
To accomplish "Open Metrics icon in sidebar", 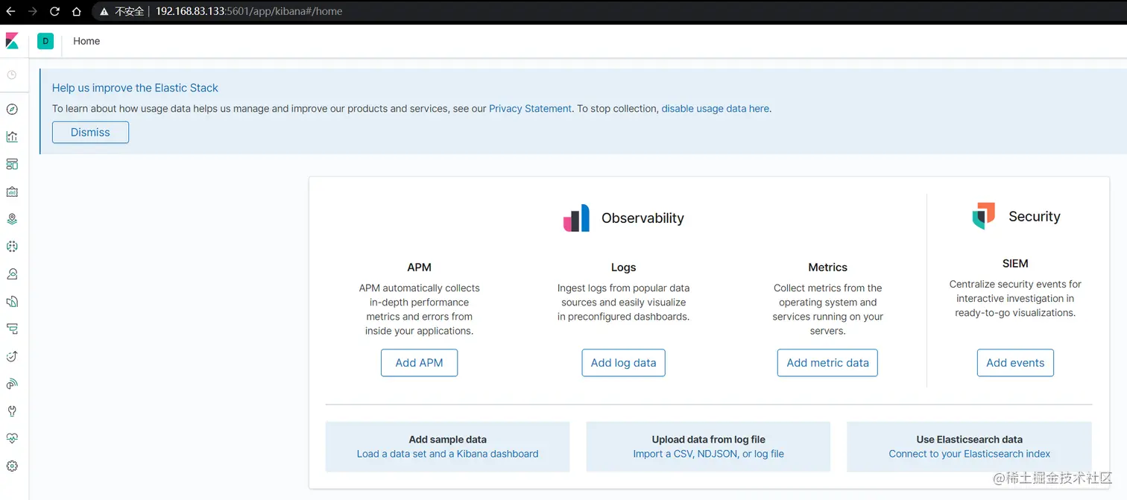I will click(x=12, y=274).
